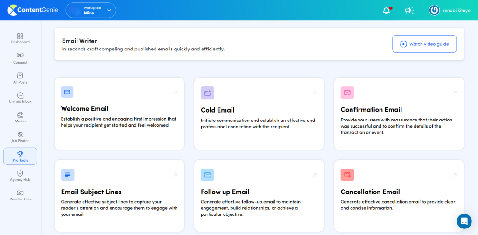Viewport: 478px width, 235px height.
Task: Open Reseller Hub in sidebar
Action: coord(20,196)
